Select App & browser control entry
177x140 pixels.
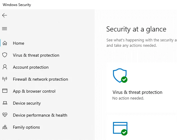[x=34, y=91]
